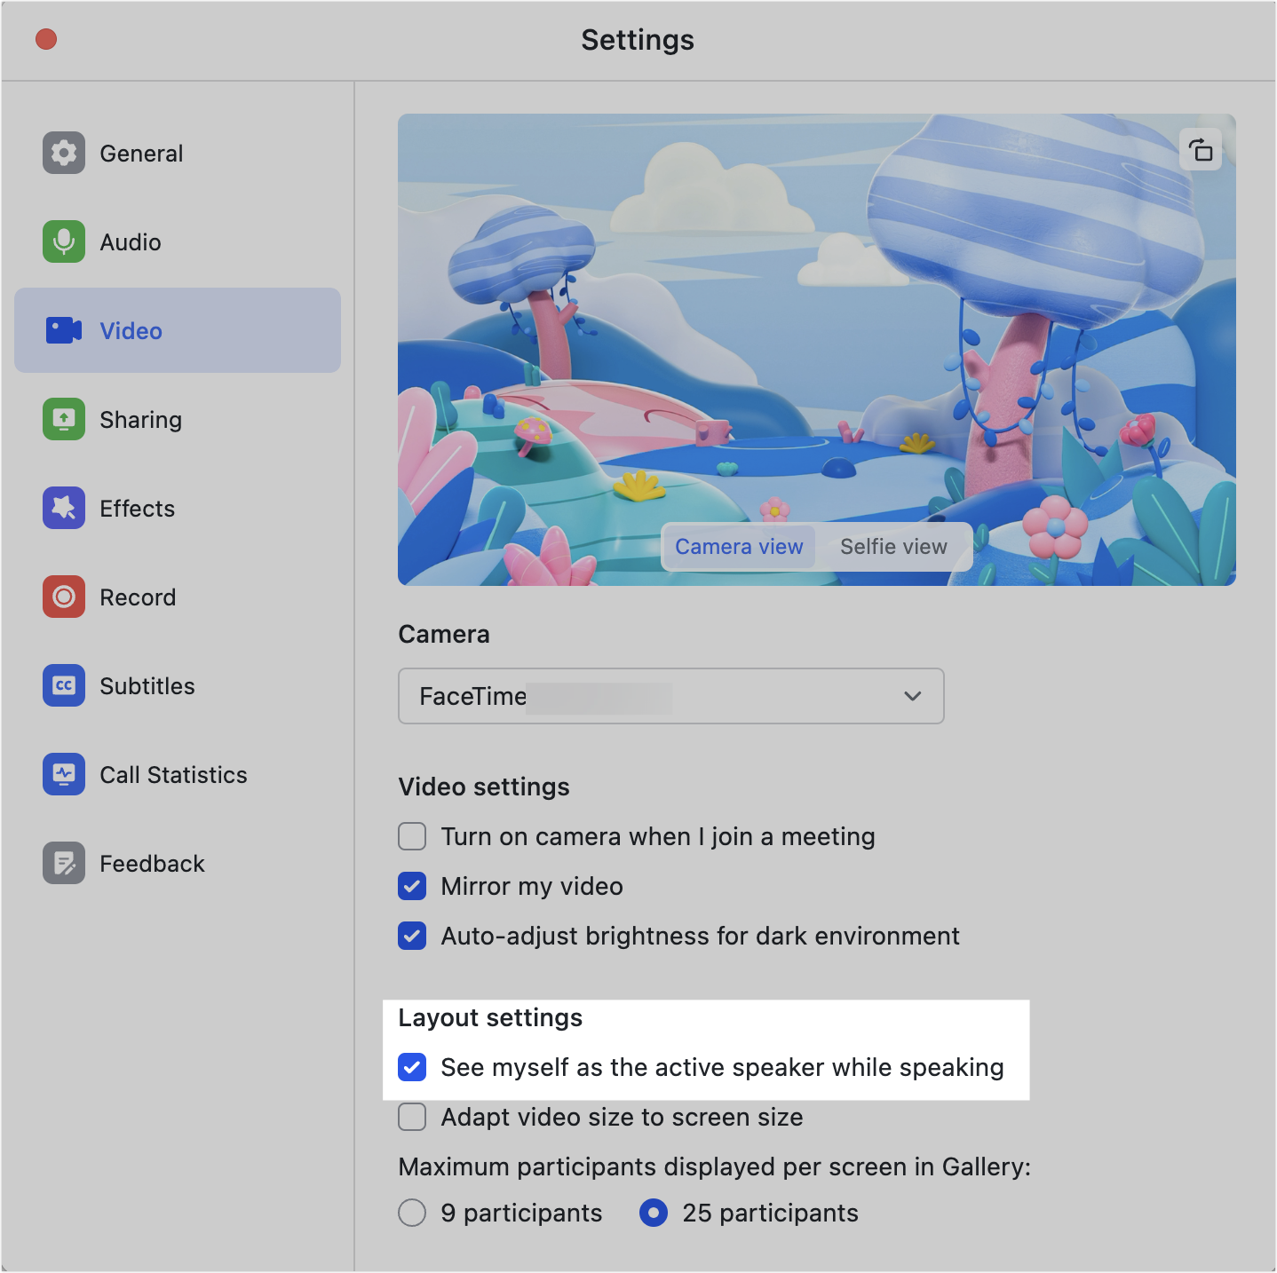Enable Turn on camera when I join
Screen dimensions: 1277x1273
(x=412, y=836)
